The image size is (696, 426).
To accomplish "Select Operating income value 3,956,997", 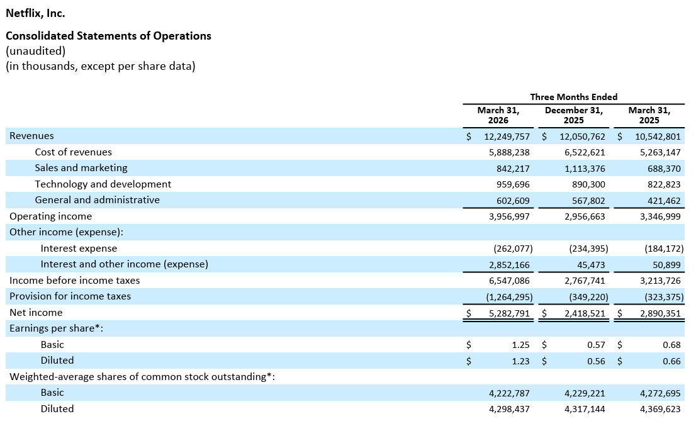I will (x=509, y=216).
